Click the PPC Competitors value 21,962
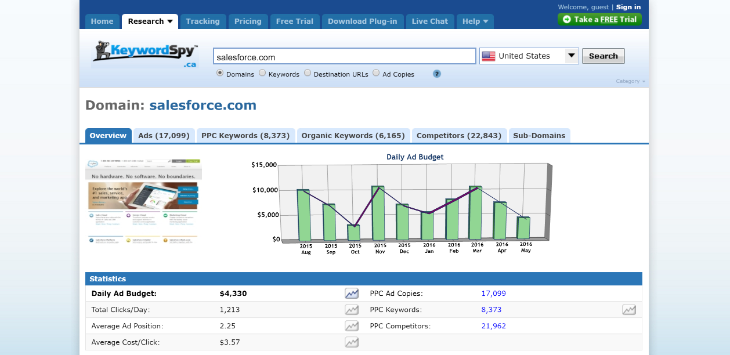Viewport: 730px width, 355px height. pos(494,326)
